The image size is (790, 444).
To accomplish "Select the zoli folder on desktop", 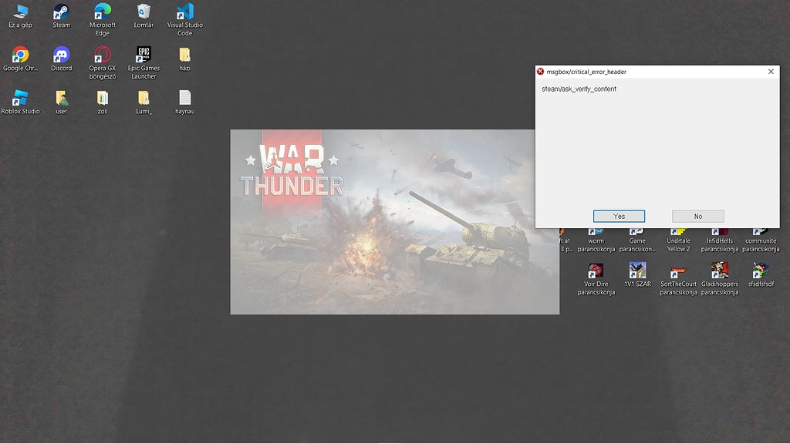I will click(x=103, y=99).
